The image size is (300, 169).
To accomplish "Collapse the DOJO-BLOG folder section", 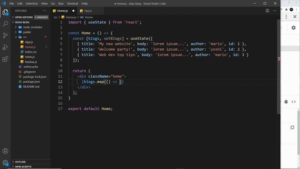I will coord(22,22).
